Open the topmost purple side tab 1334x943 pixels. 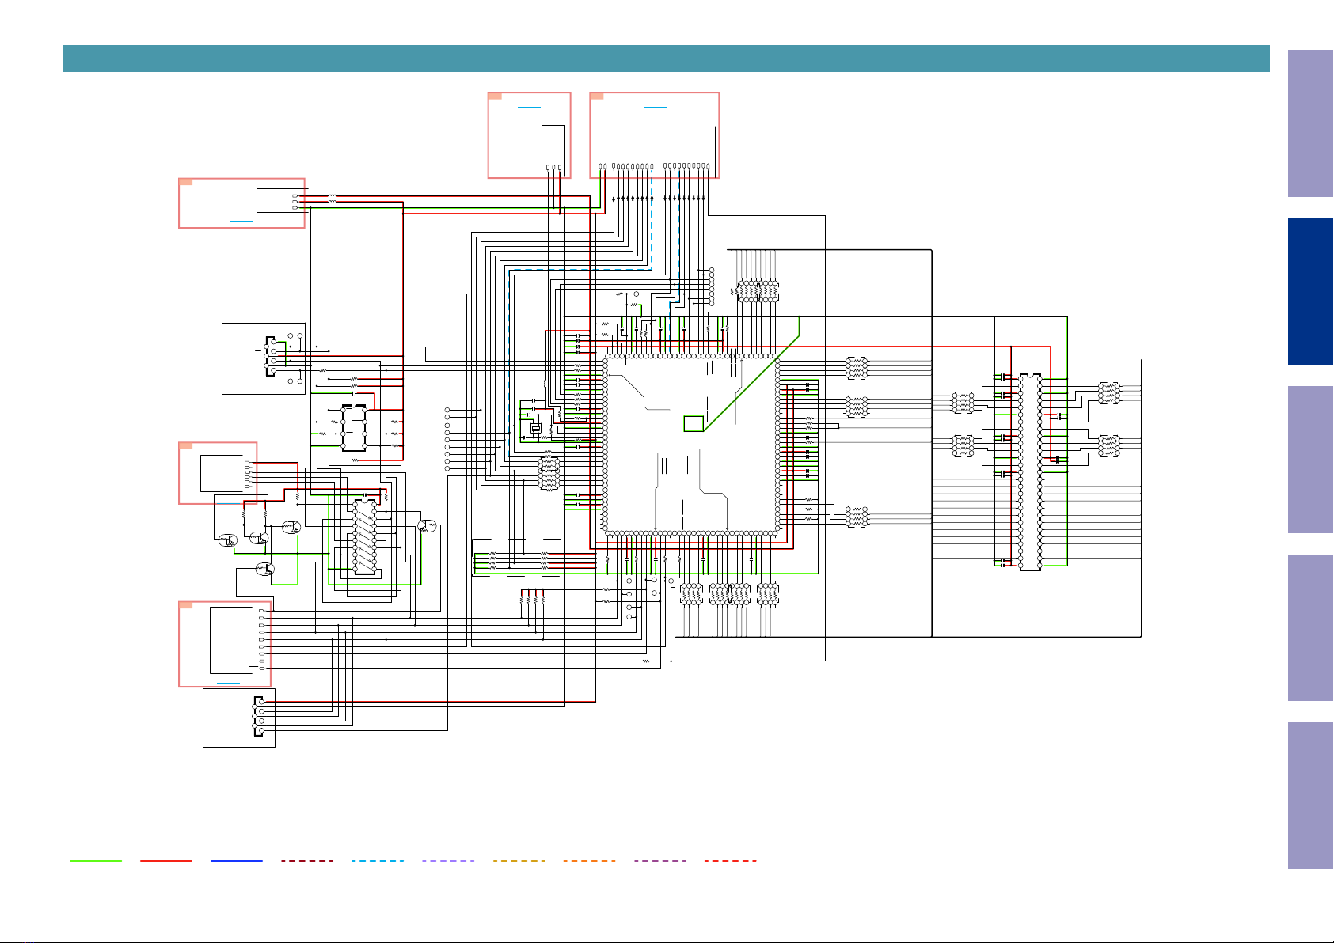click(x=1310, y=123)
